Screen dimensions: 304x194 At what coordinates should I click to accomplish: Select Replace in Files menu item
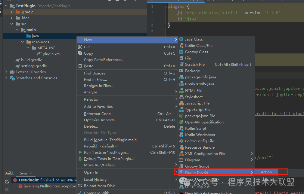click(x=127, y=86)
